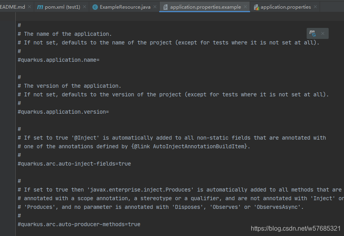Dismiss the Maven reload floating popup
This screenshot has height=236, width=344.
(x=323, y=33)
